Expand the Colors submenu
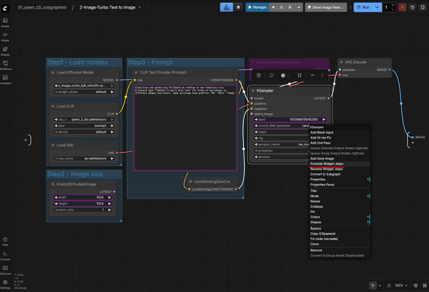429x292 pixels. click(x=339, y=217)
